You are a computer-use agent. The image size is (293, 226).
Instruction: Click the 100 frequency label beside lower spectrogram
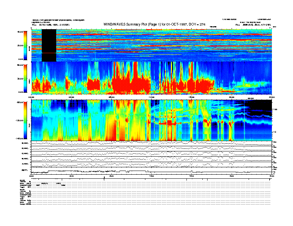pos(275,109)
